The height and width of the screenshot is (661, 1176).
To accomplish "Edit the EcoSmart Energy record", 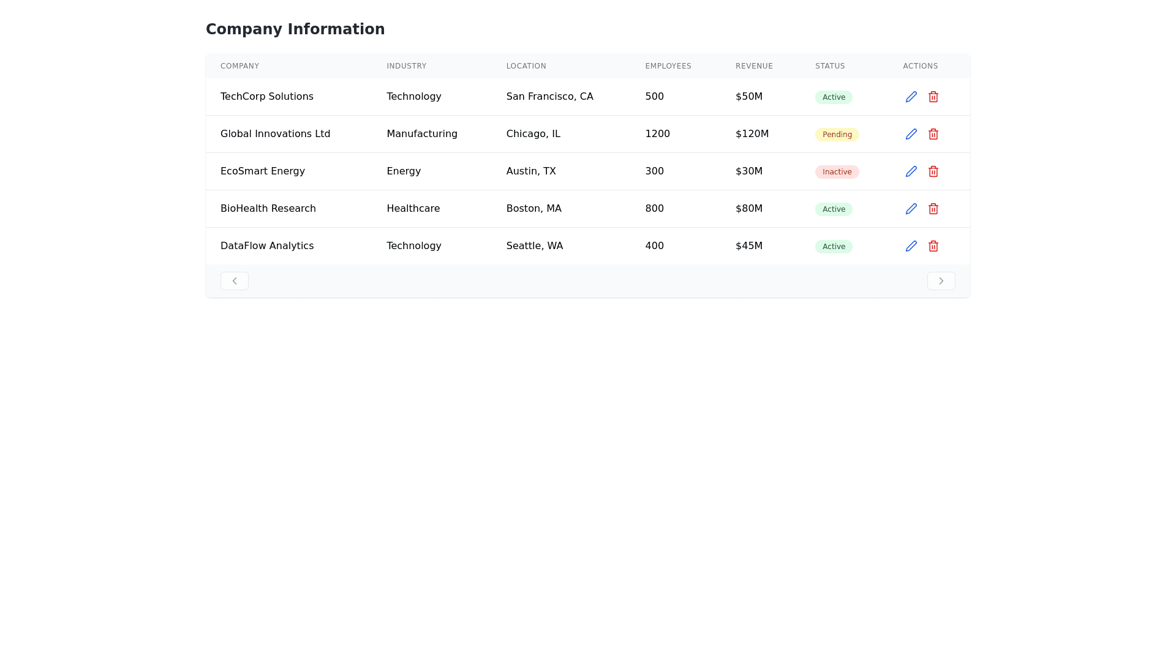I will pyautogui.click(x=911, y=171).
